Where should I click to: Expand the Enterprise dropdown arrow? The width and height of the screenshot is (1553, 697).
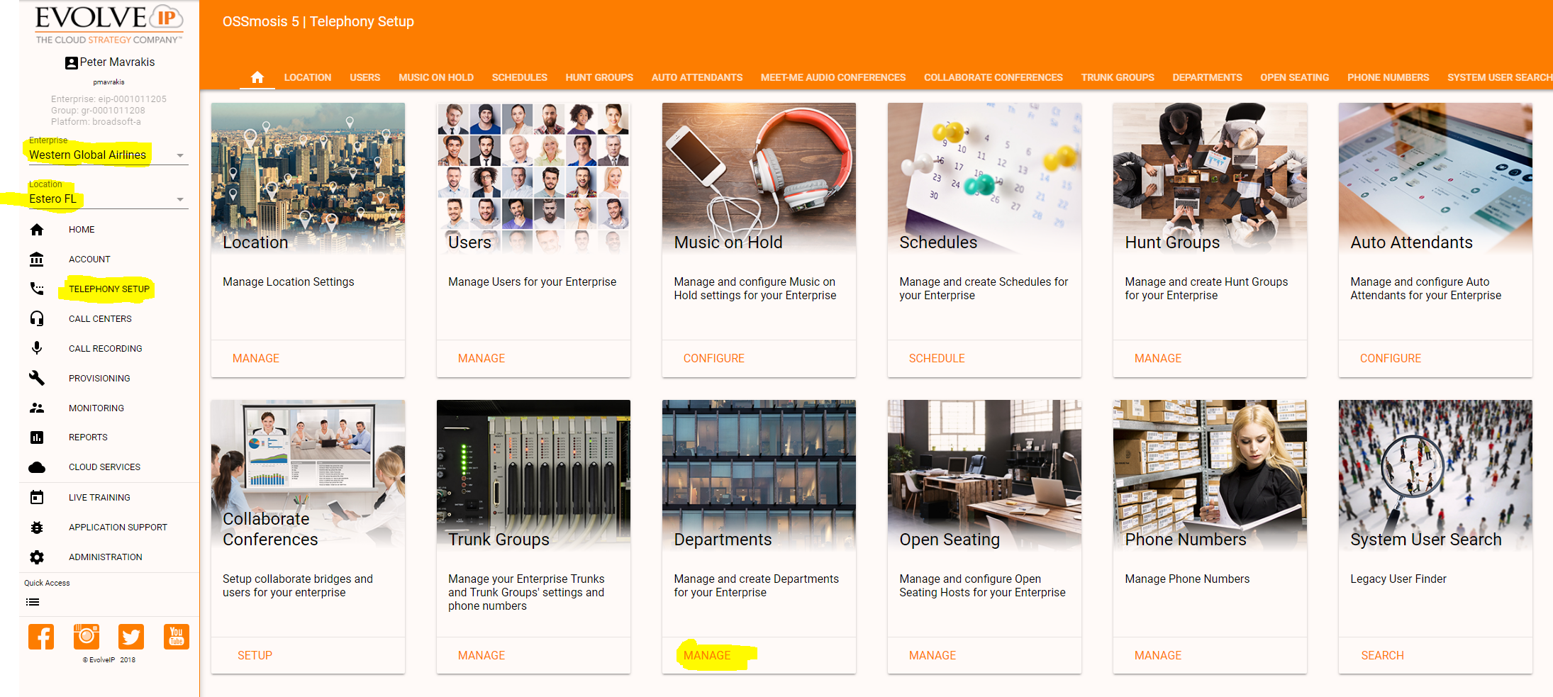point(180,155)
